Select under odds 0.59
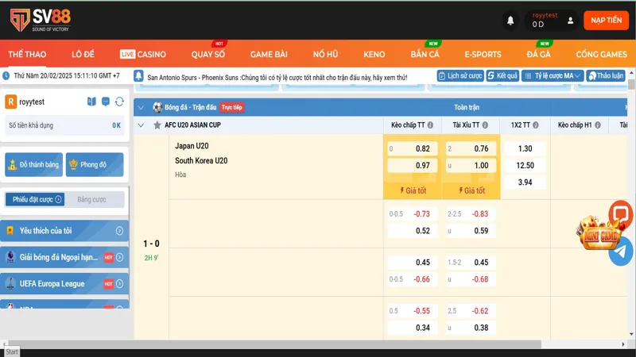The width and height of the screenshot is (636, 357). (471, 231)
